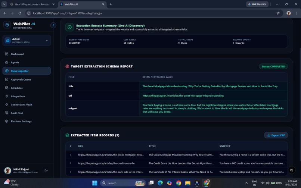This screenshot has width=301, height=188.
Task: Click the extracted title value about Mortgage Misunderstanding
Action: 210,86
